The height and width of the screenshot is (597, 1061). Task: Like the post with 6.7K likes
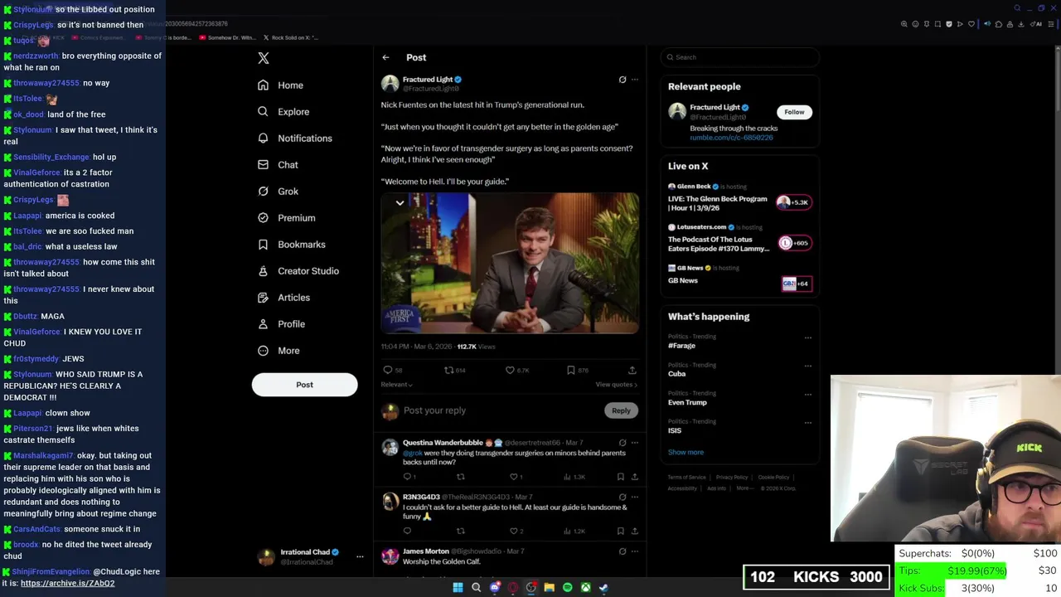coord(510,371)
